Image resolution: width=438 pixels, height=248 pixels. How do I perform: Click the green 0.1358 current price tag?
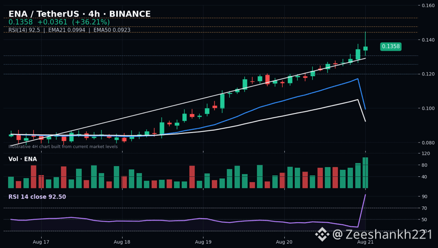pos(390,46)
